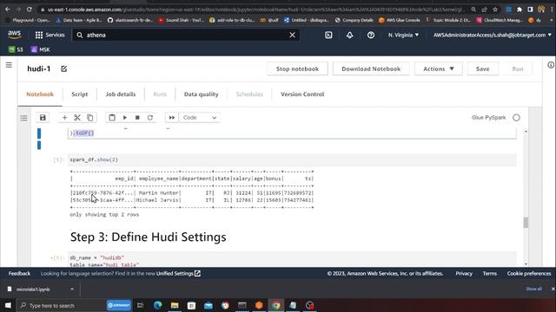Viewport: 556px width, 312px height.
Task: Click Stop notebook button
Action: (297, 68)
